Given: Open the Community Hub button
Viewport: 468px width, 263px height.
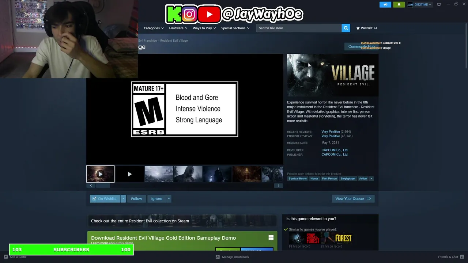Looking at the screenshot, I should [361, 46].
